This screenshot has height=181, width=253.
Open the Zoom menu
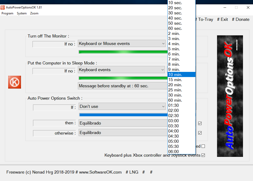pos(34,13)
